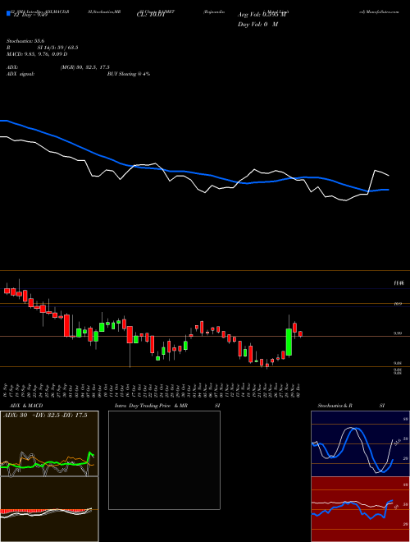Click the "Intra Day Trading Price & MR" title

pyautogui.click(x=151, y=406)
